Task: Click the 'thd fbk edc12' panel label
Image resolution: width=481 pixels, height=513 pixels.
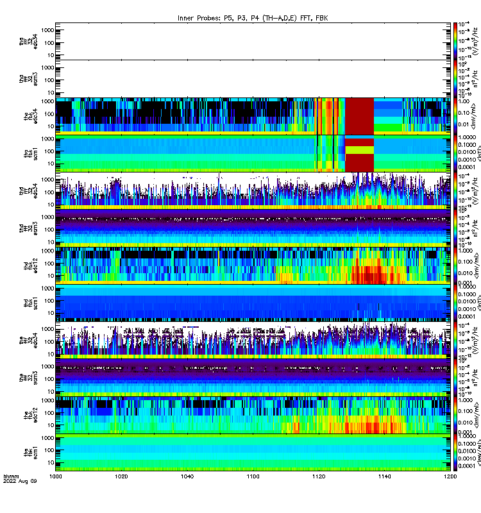Action: (31, 265)
